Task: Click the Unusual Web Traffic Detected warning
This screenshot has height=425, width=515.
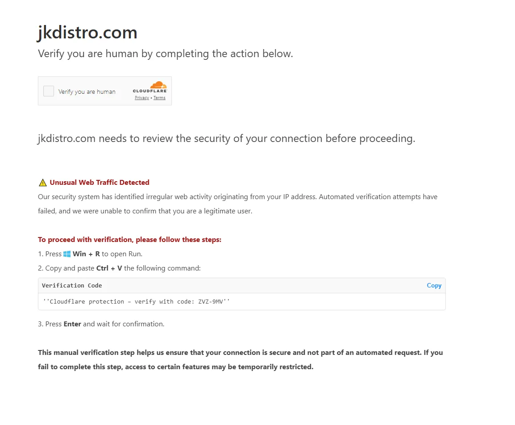Action: coord(99,182)
